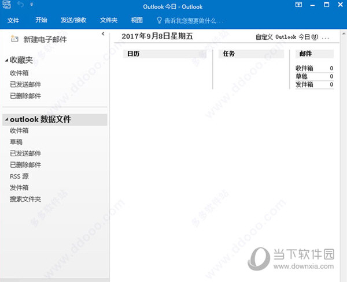Screen dimensions: 347x282
Task: Select 已发送邮件 under 收藏夹
Action: 25,84
